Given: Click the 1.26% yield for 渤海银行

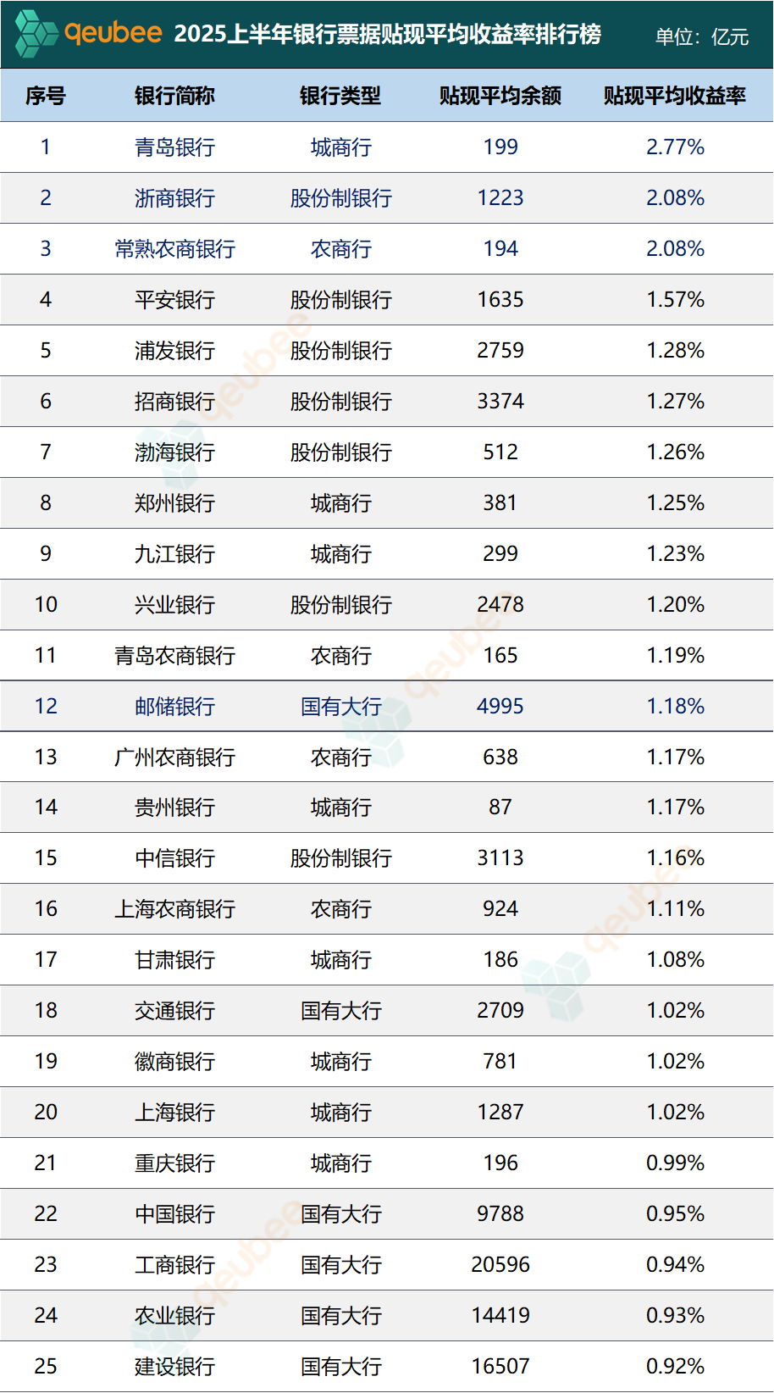Looking at the screenshot, I should click(x=675, y=452).
